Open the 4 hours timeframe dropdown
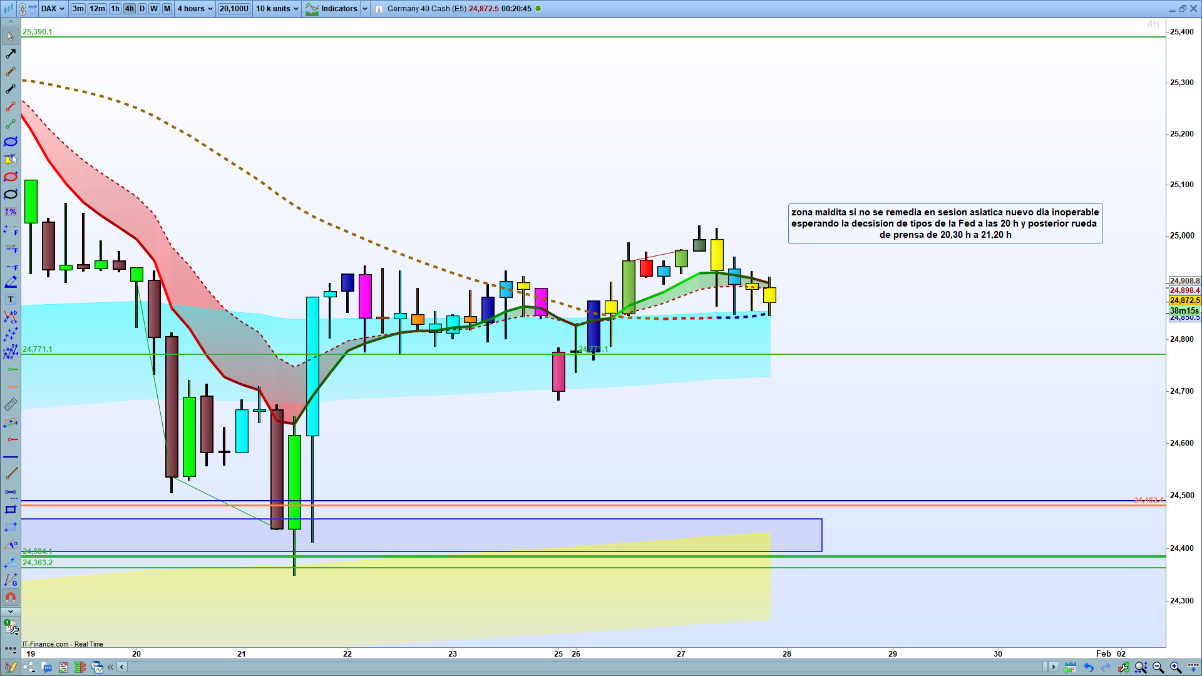1202x676 pixels. 195,9
